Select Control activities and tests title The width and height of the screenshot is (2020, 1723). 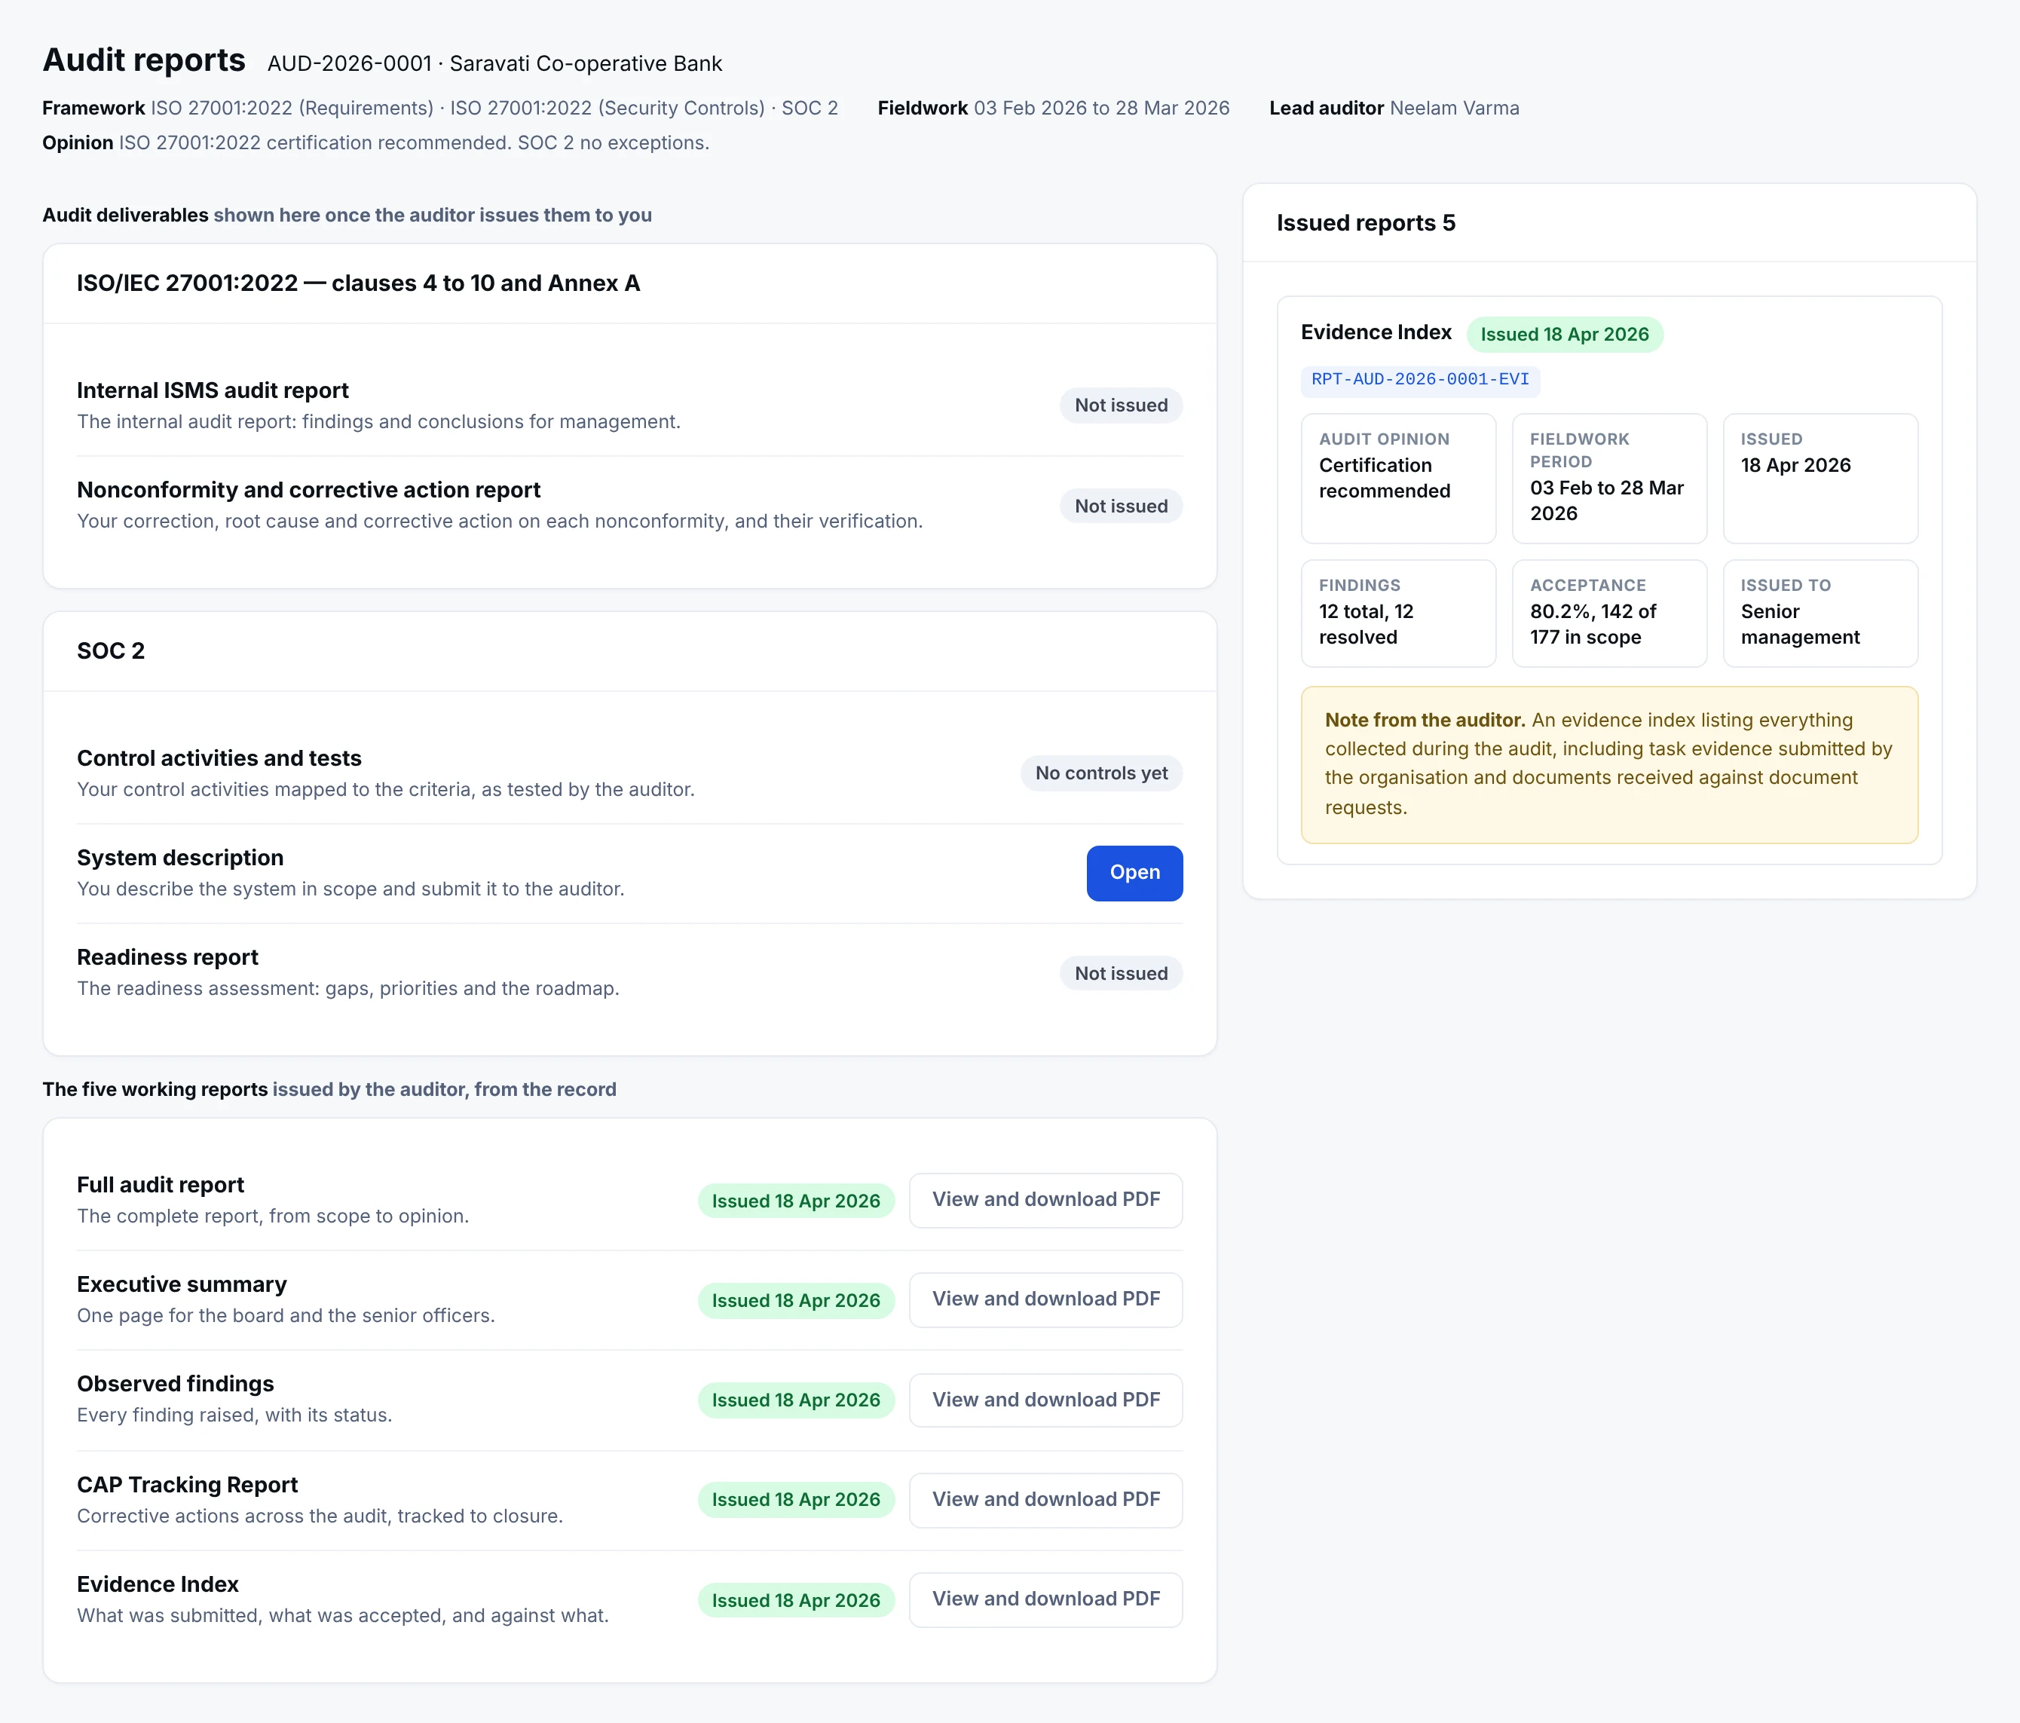coord(219,757)
